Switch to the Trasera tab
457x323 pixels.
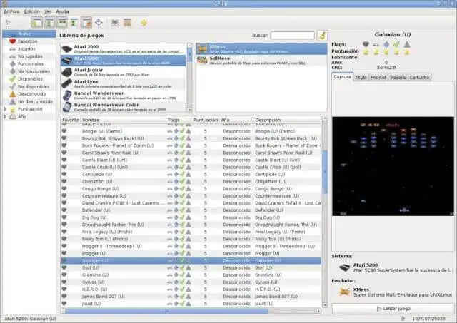click(x=398, y=78)
